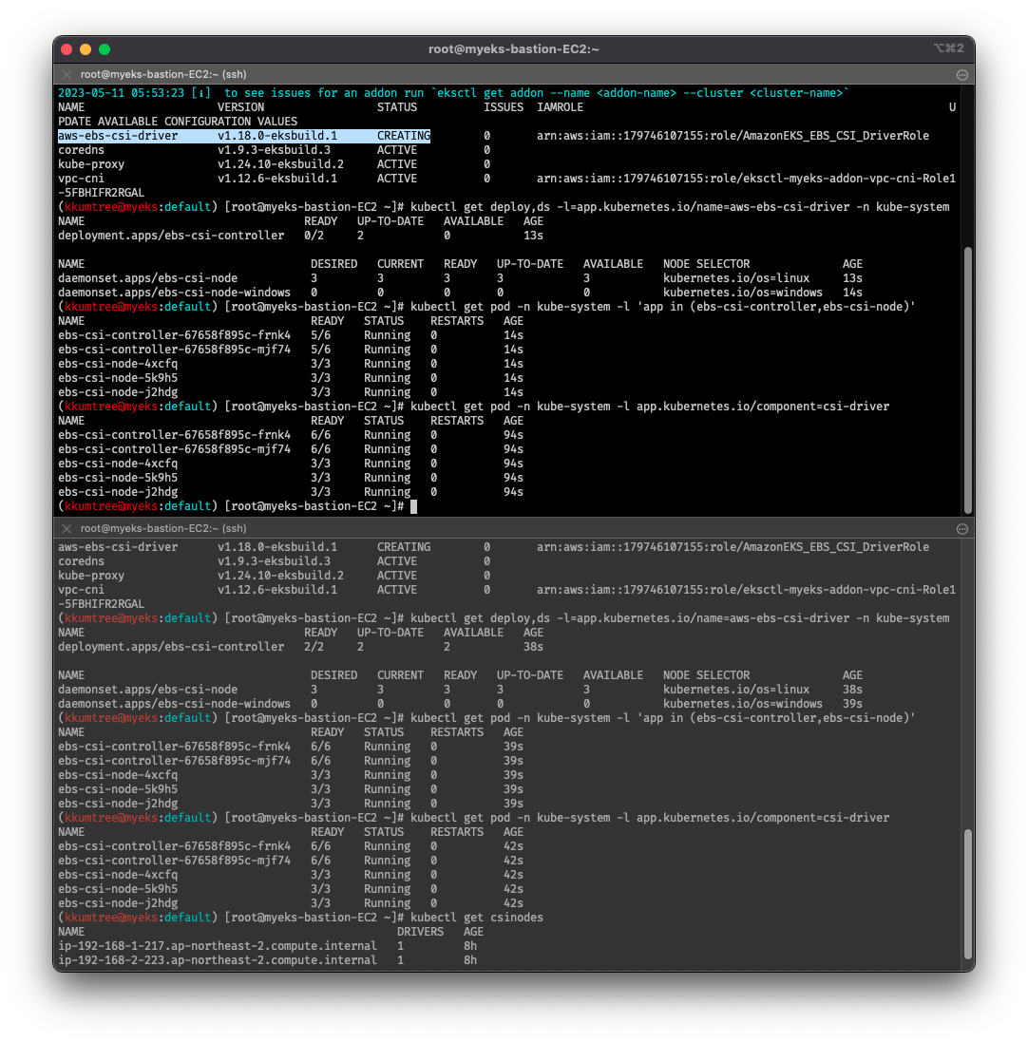1028x1042 pixels.
Task: Click the 'NODE SELECTOR' header in the top pane
Action: (706, 264)
